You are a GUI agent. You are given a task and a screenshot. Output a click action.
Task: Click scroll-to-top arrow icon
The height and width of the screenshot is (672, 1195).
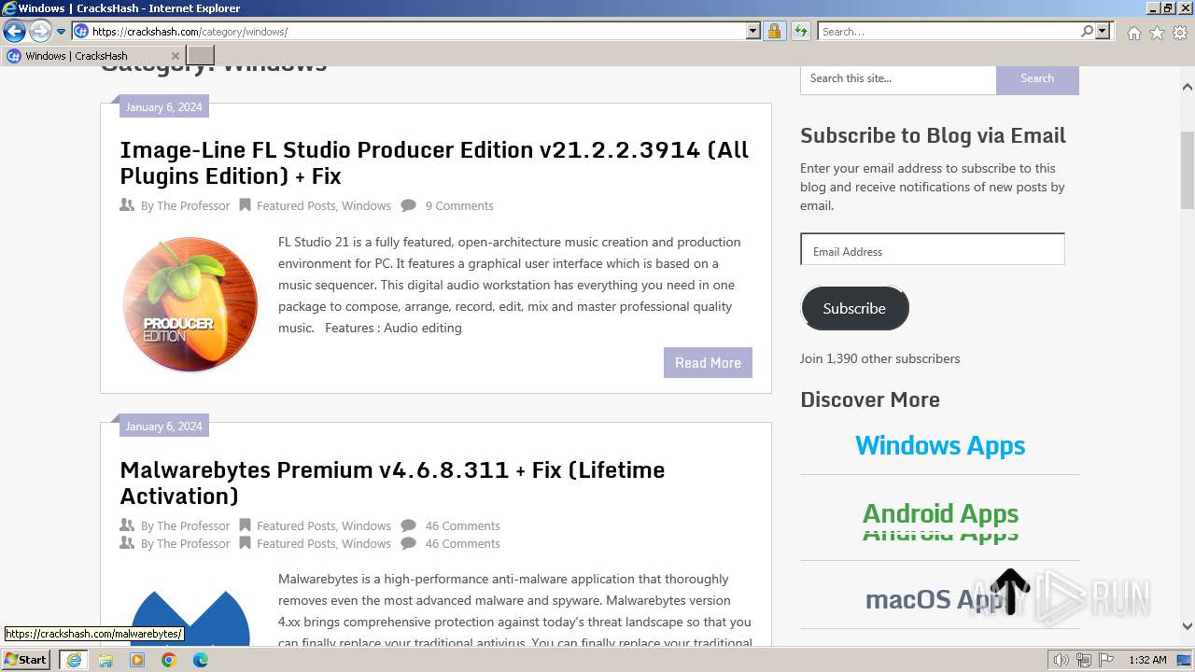pos(1010,593)
